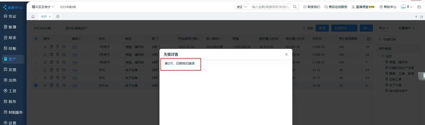Click the 新增 button
425x125 pixels.
click(x=322, y=28)
